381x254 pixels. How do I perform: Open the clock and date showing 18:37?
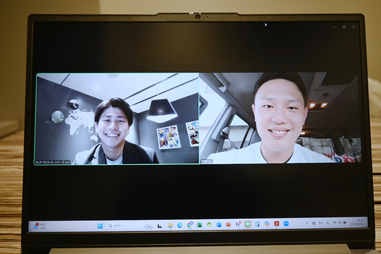pos(359,222)
